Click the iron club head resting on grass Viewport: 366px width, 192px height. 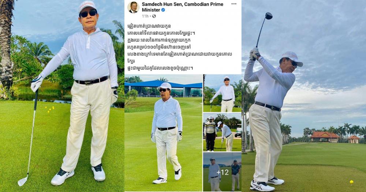[x=23, y=181]
